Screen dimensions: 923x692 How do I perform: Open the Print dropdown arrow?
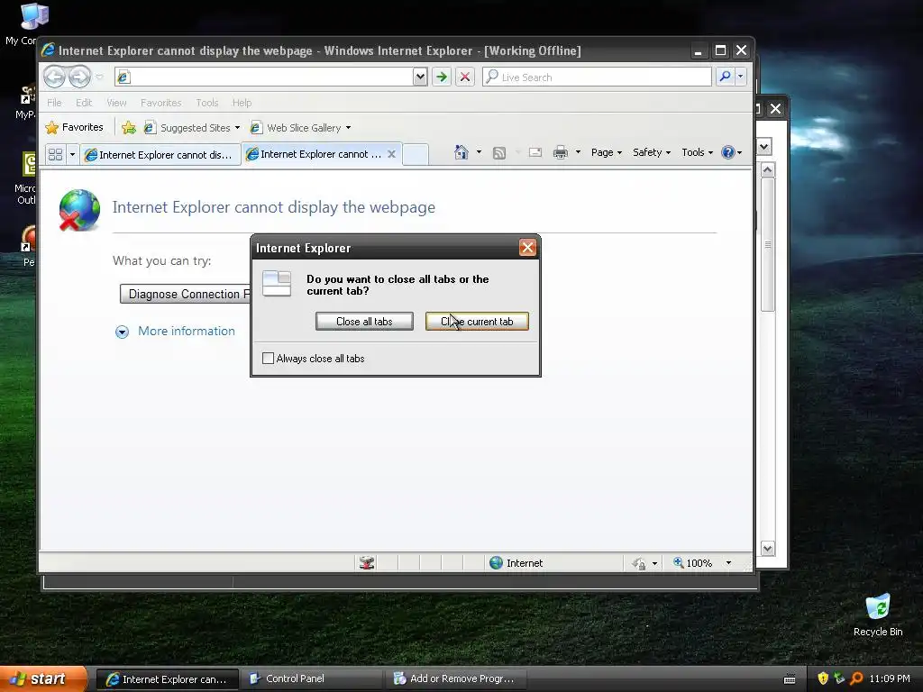578,152
